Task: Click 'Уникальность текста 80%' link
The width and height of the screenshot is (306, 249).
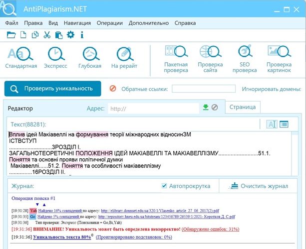Action: tap(62, 237)
